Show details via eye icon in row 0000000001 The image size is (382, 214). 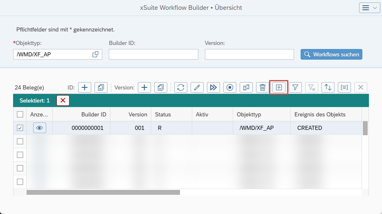tap(39, 128)
